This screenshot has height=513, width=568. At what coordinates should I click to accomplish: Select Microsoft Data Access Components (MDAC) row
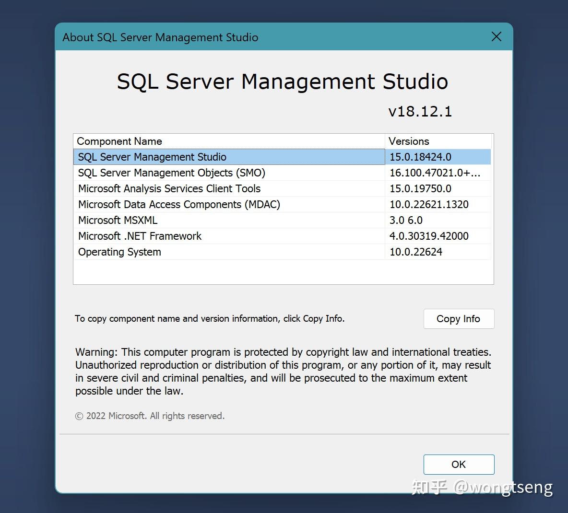coord(179,204)
